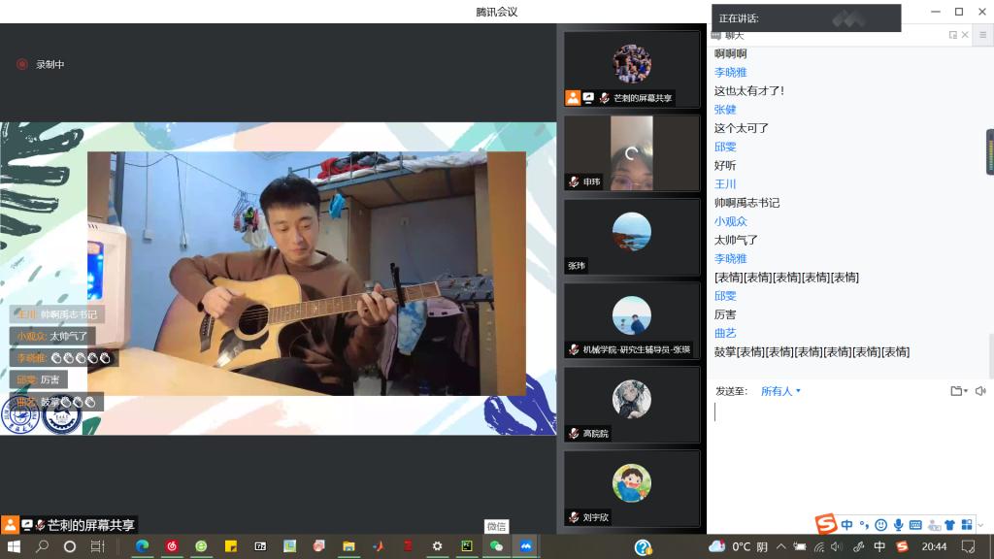
Task: Open the hamburger menu beside chat header
Action: coord(984,35)
